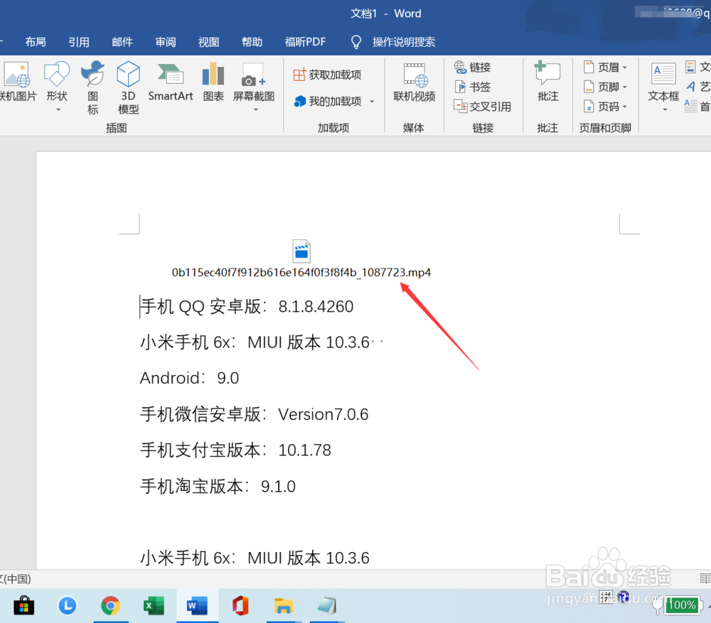Viewport: 711px width, 623px height.
Task: Expand the 文本框 dropdown arrow
Action: [x=665, y=109]
